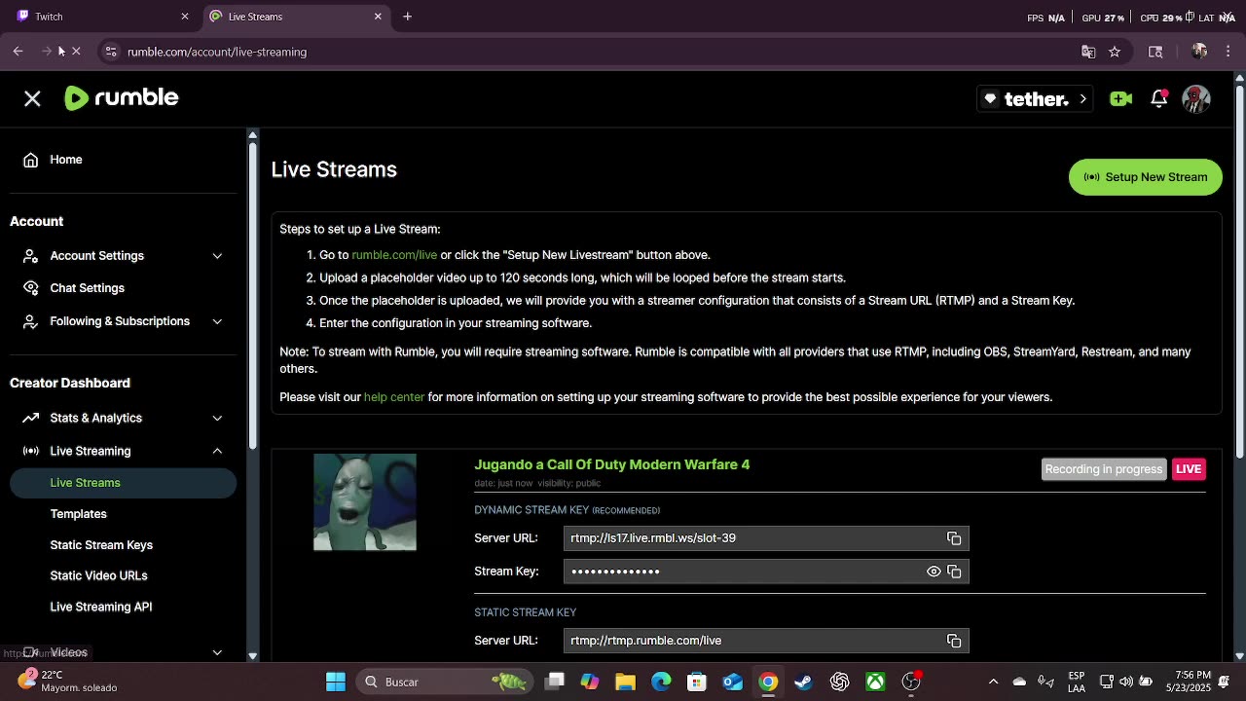1246x701 pixels.
Task: Click the stream thumbnail image
Action: click(365, 502)
